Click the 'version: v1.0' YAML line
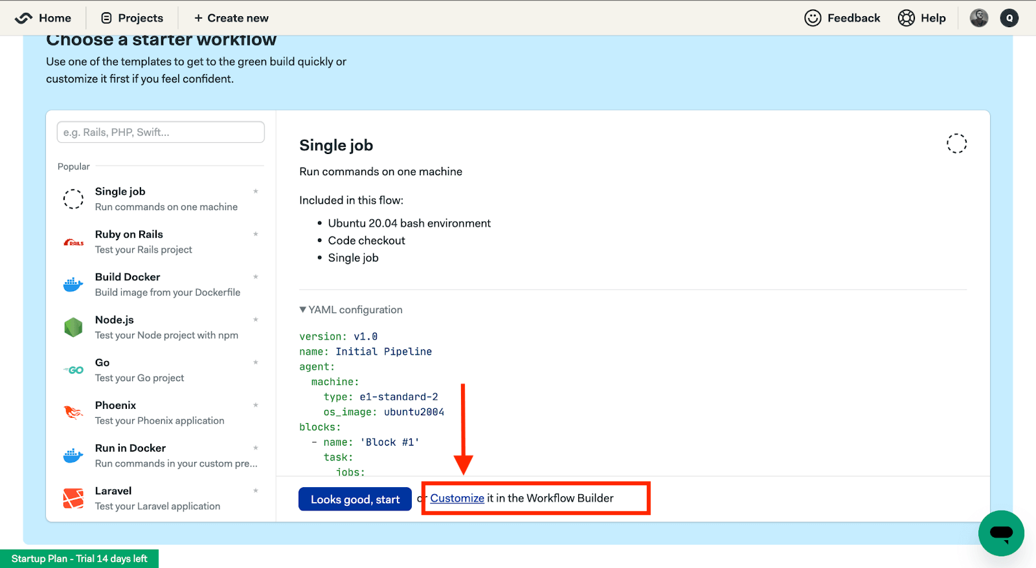1036x568 pixels. (x=338, y=336)
